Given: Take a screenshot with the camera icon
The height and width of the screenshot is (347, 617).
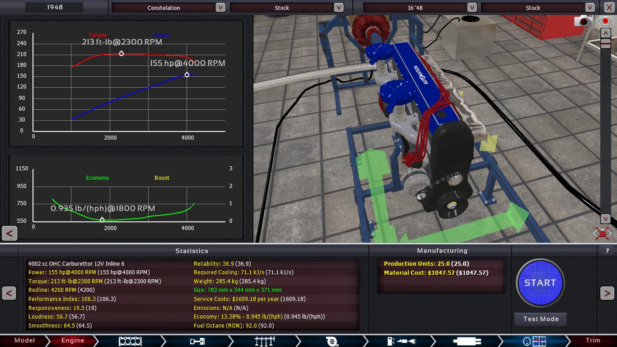Looking at the screenshot, I should click(x=583, y=21).
